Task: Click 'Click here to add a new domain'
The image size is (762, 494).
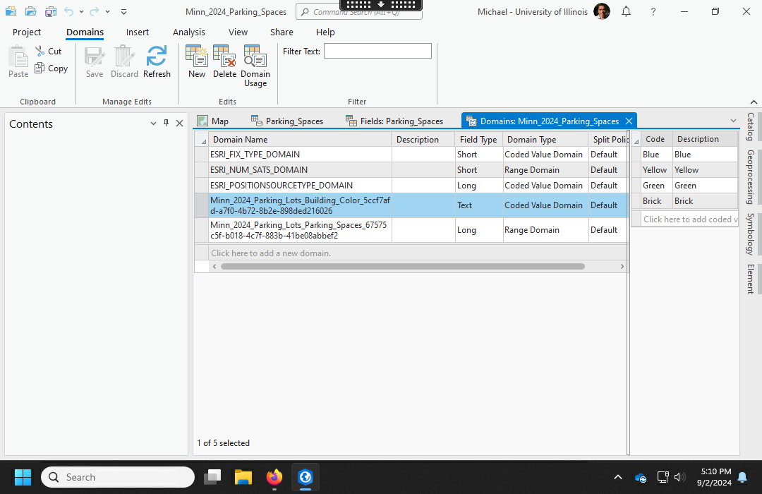Action: 271,253
